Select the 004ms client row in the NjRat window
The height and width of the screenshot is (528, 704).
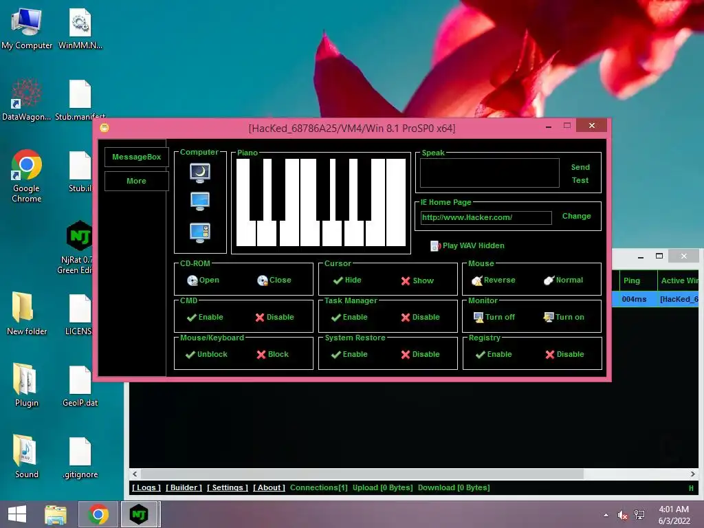pyautogui.click(x=655, y=300)
